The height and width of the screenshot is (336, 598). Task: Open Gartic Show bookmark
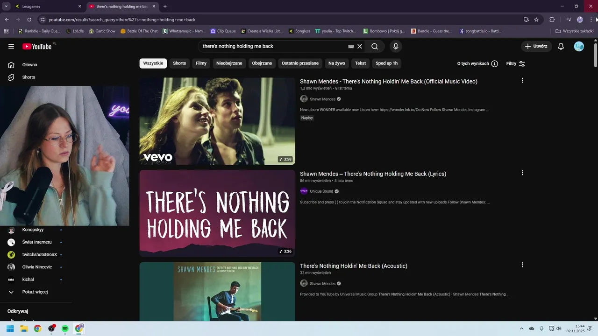[x=102, y=31]
